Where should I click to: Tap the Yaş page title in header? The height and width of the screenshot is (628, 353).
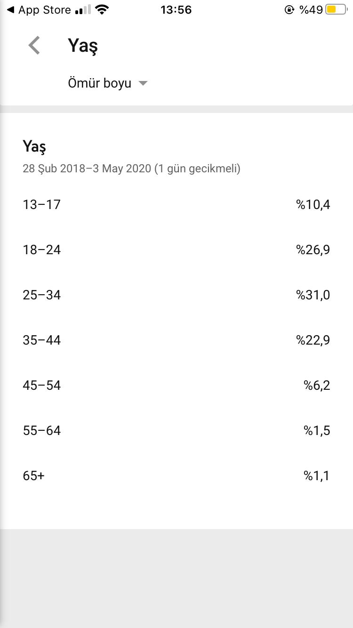coord(83,46)
